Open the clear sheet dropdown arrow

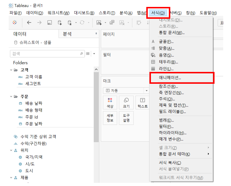click(x=128, y=23)
